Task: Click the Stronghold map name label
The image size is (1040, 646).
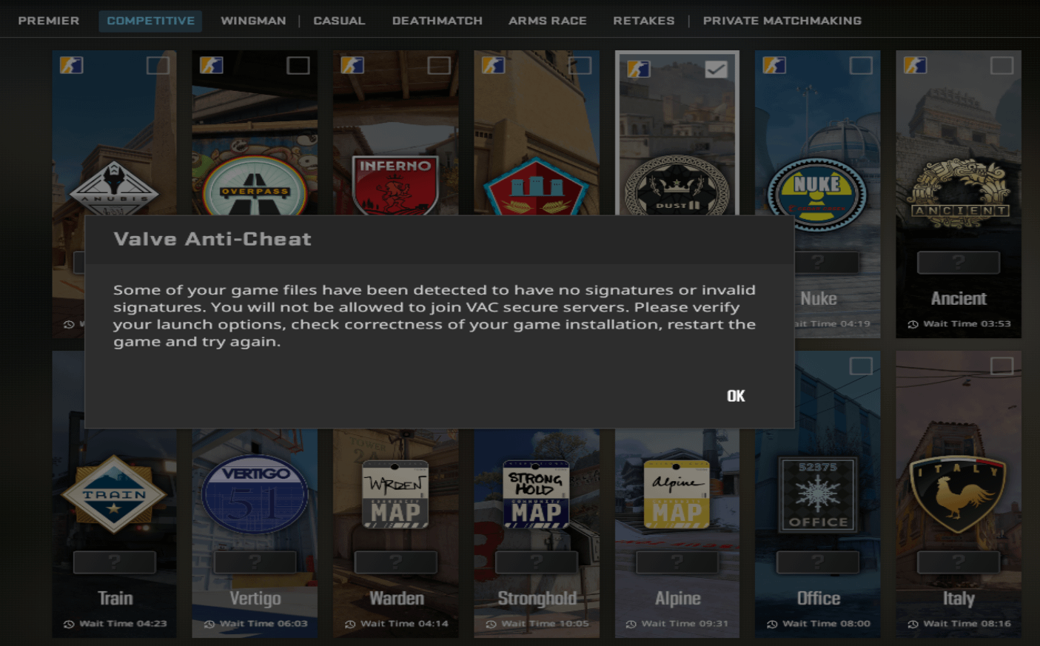Action: point(537,598)
